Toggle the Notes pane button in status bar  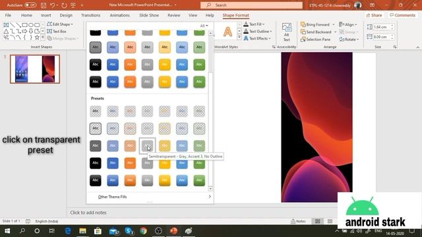[298, 221]
